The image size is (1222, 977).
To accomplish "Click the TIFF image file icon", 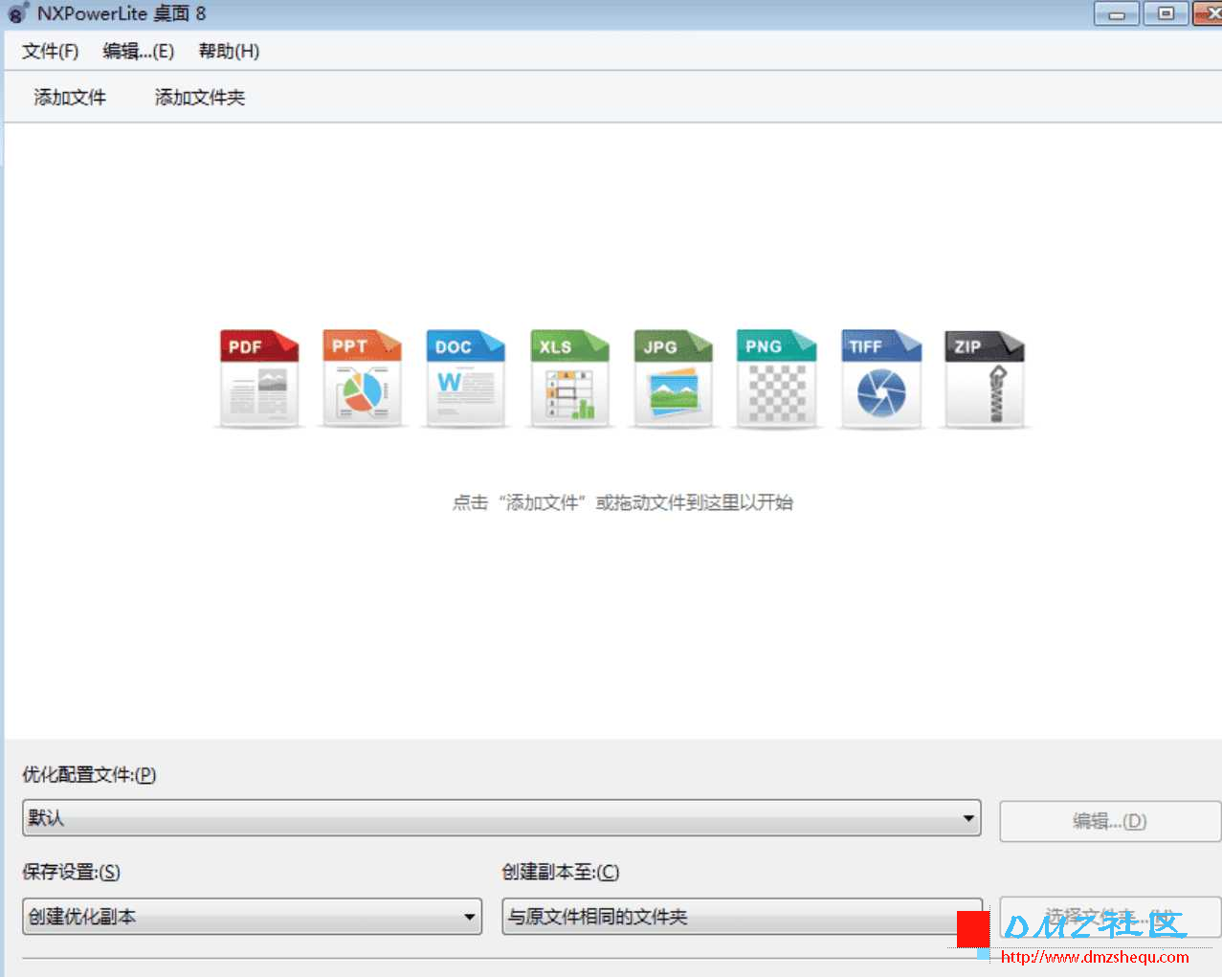I will [x=880, y=379].
